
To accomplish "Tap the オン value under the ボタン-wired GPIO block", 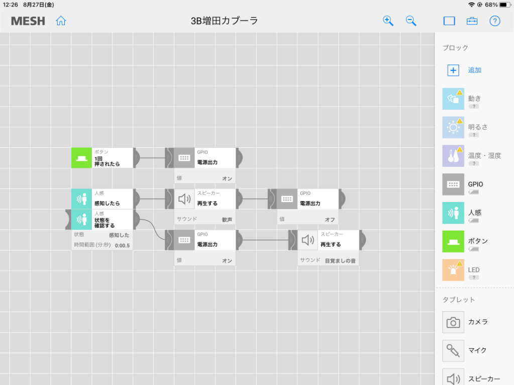I will tap(227, 178).
